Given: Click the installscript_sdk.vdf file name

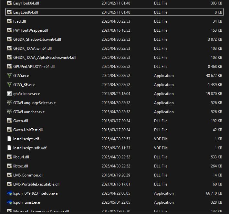Looking at the screenshot, I should [30, 148].
